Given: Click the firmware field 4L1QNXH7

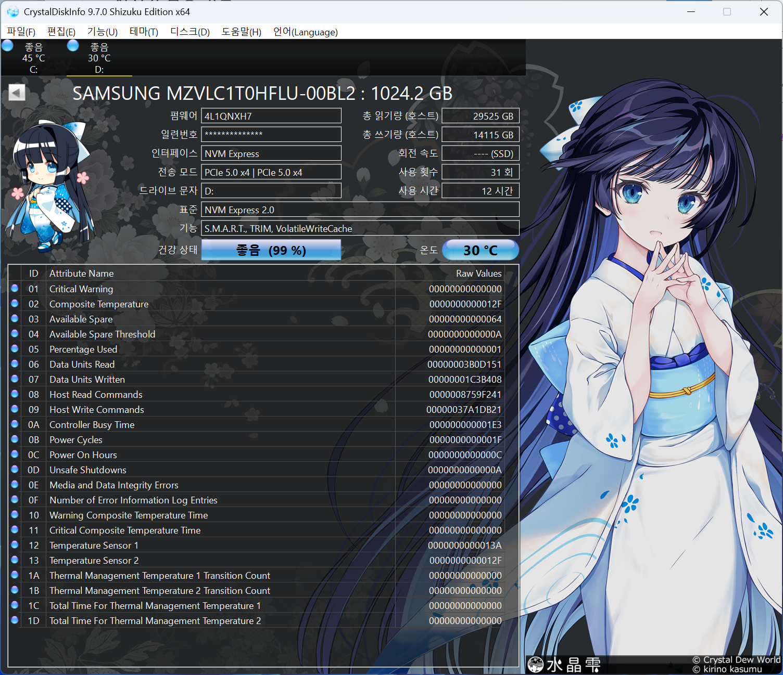Looking at the screenshot, I should [x=271, y=116].
